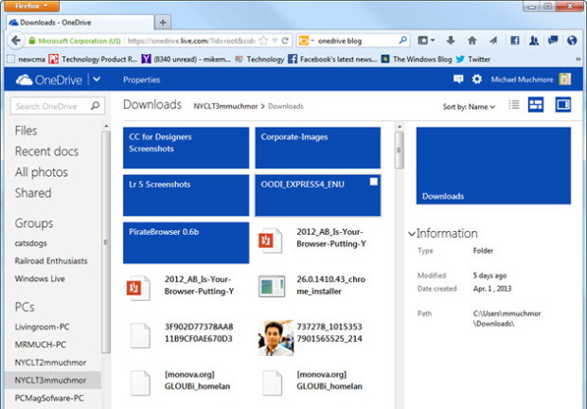
Task: Click the sidebar vertical scrollbar
Action: click(106, 242)
